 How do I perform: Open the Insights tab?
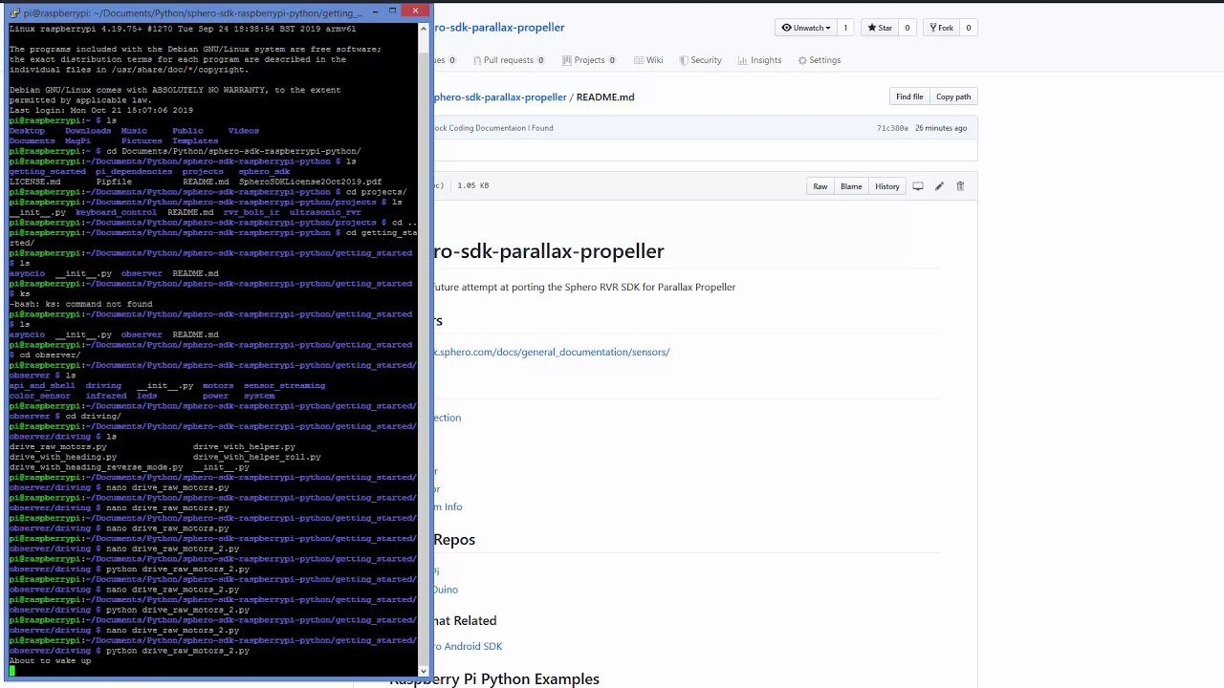click(x=759, y=60)
